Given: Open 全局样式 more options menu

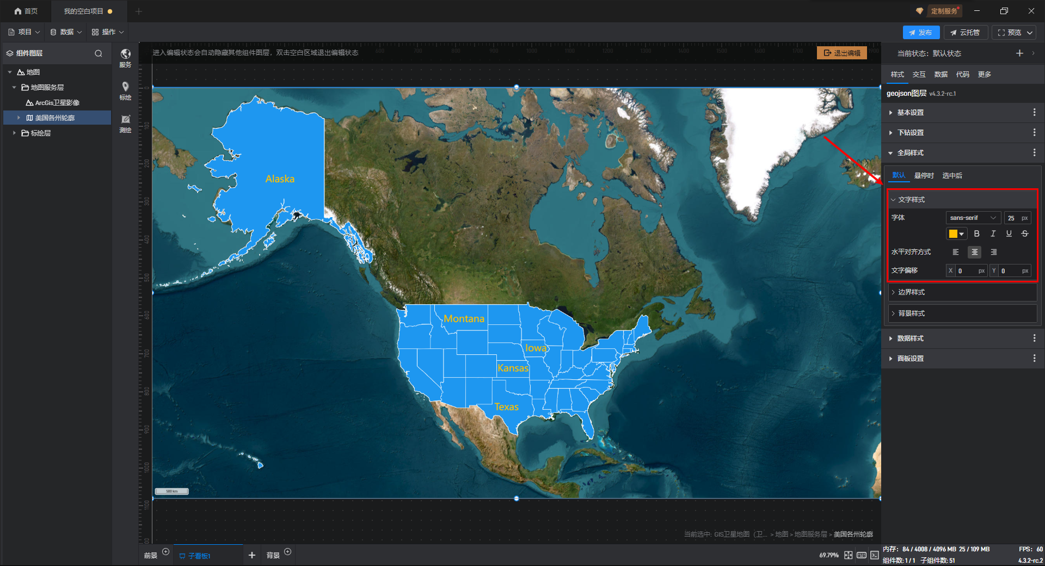Looking at the screenshot, I should (1034, 152).
